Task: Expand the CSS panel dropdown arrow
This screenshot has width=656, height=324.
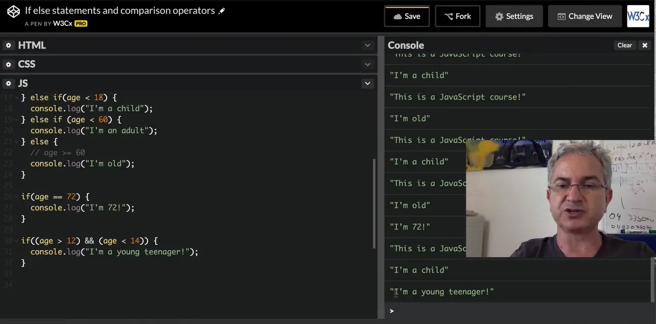Action: (x=367, y=64)
